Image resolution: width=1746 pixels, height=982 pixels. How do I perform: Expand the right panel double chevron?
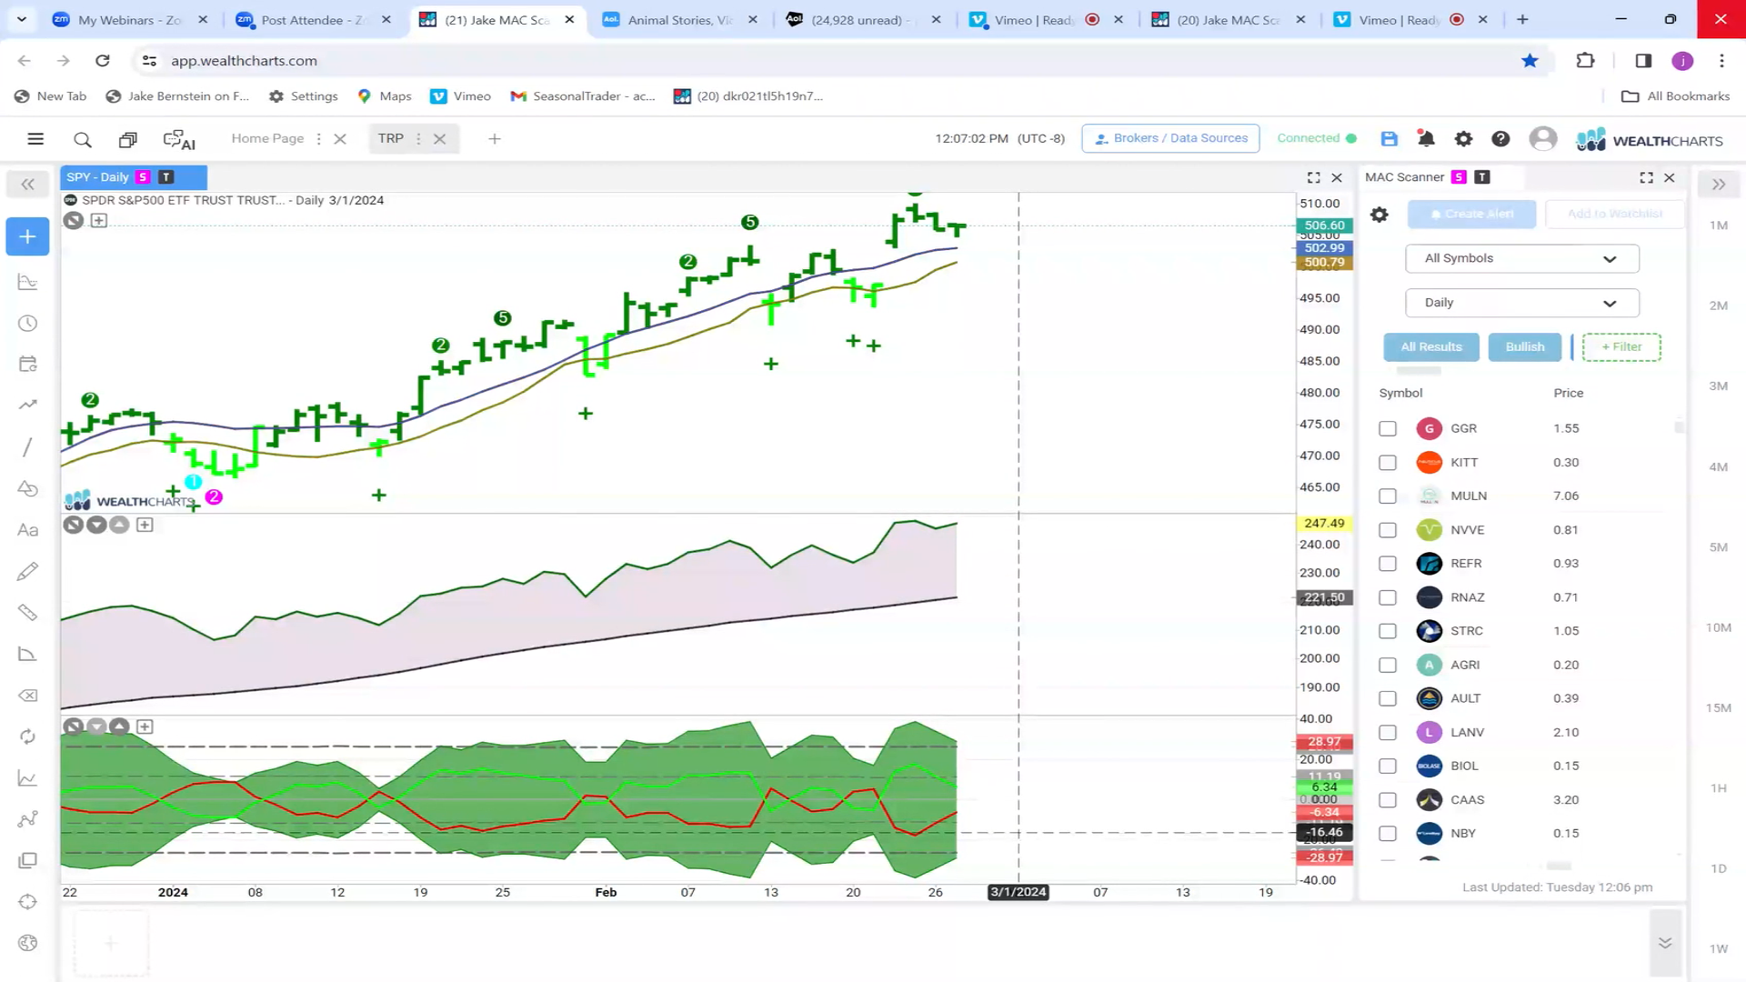1718,185
